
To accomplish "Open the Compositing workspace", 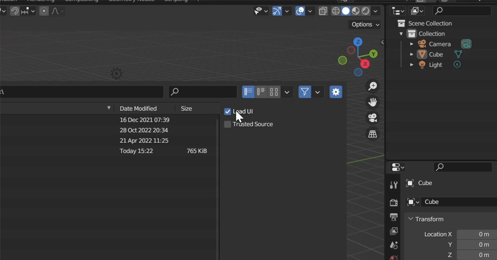I will [x=81, y=1].
